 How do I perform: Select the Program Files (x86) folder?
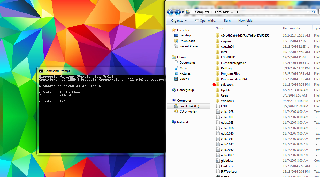click(234, 79)
